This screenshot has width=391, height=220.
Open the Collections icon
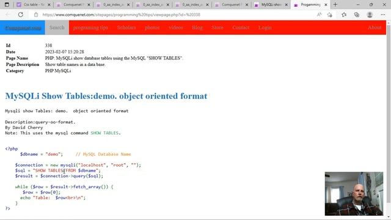tap(357, 15)
